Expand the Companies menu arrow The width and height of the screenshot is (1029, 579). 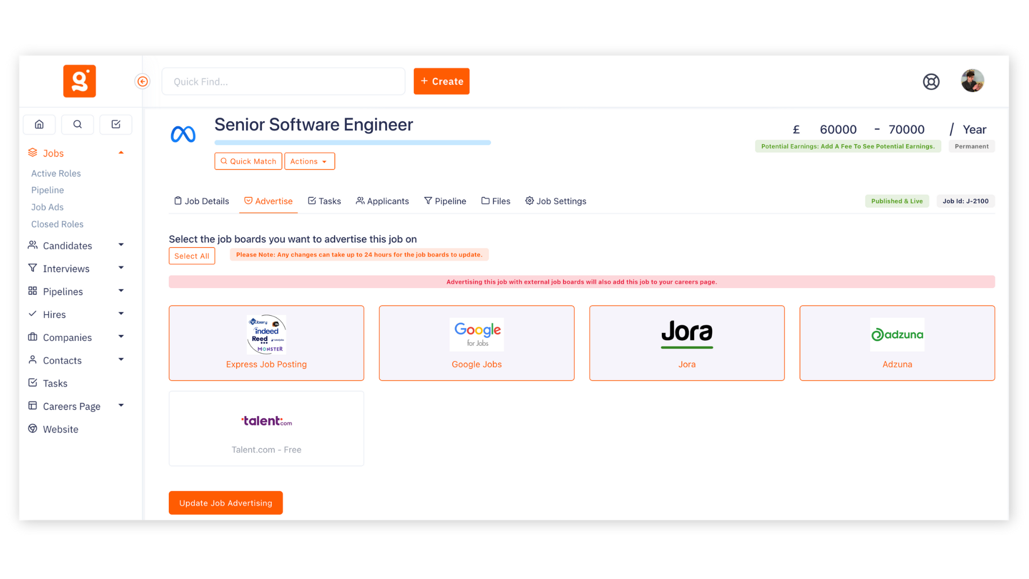tap(121, 337)
